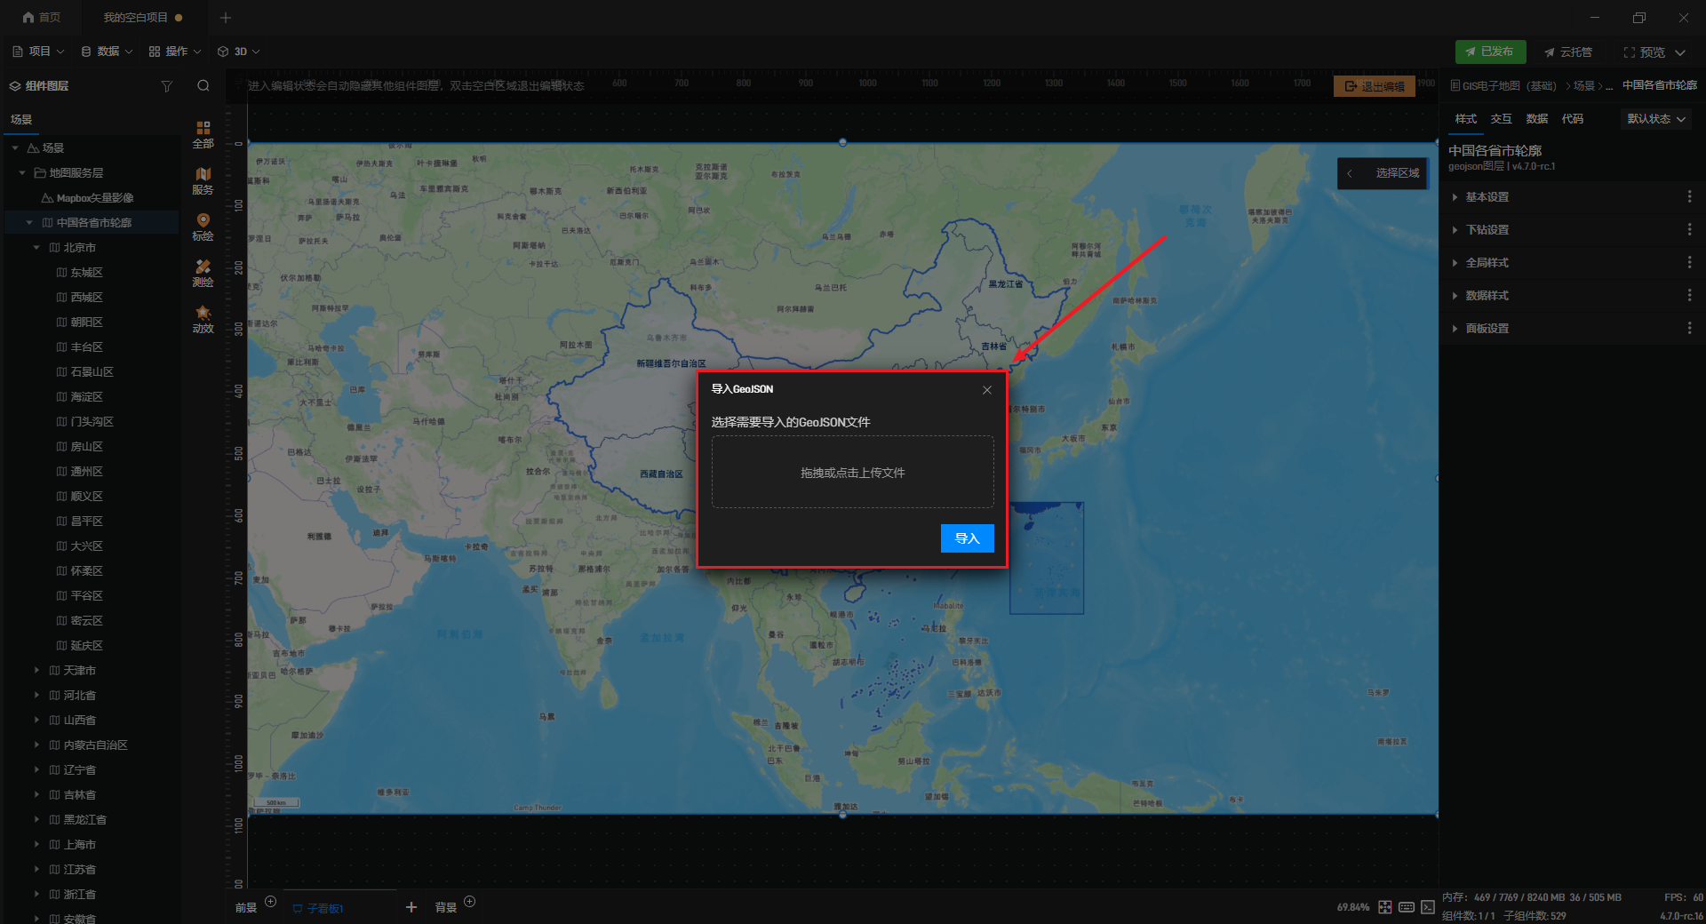Click the fit-to-screen icon beside zoom percentage
The width and height of the screenshot is (1706, 924).
click(1385, 907)
